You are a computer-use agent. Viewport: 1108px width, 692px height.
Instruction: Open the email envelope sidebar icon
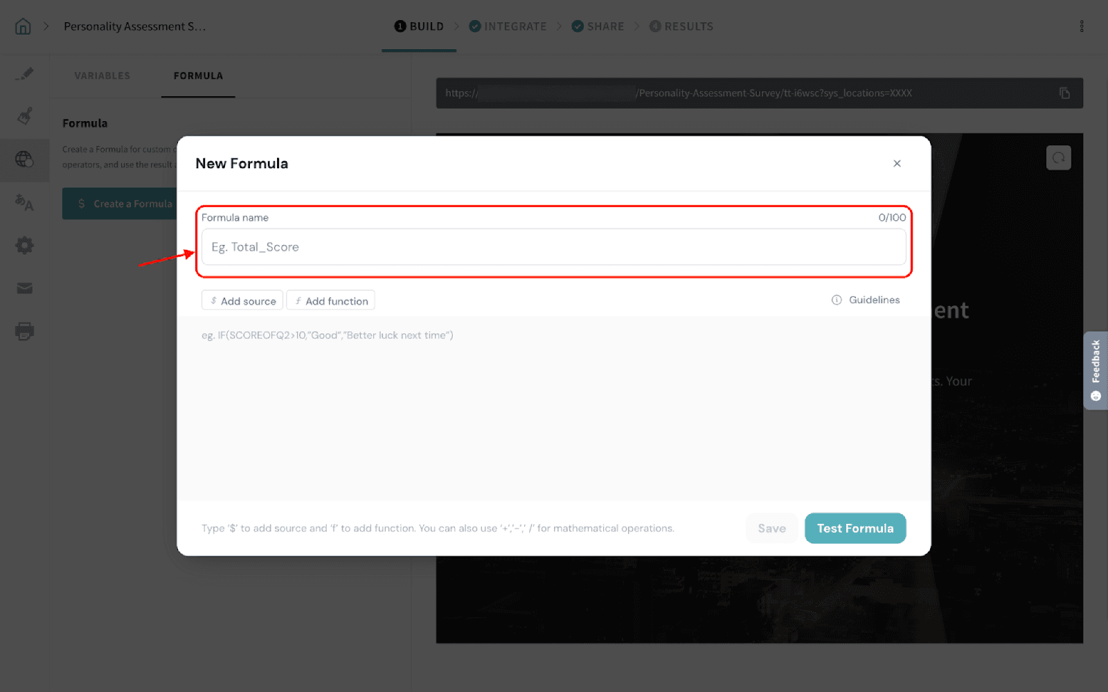click(x=24, y=288)
